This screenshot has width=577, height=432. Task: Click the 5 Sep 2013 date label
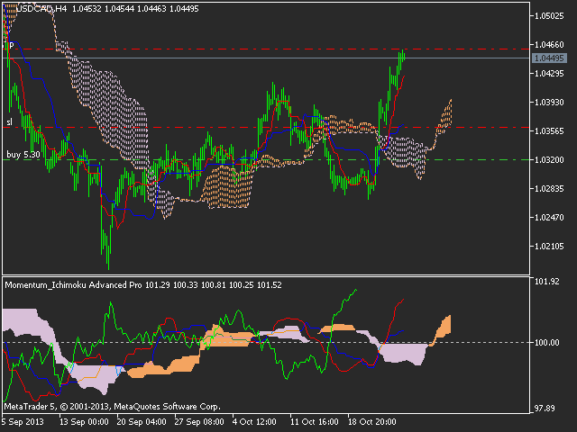pyautogui.click(x=23, y=421)
